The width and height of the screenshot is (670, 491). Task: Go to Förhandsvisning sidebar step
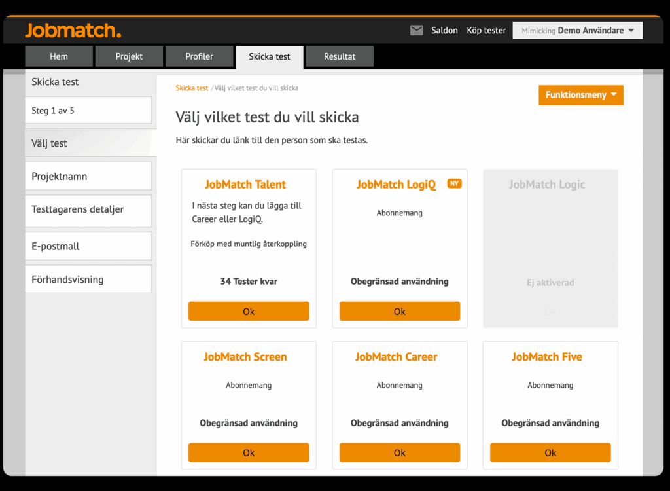click(x=88, y=280)
